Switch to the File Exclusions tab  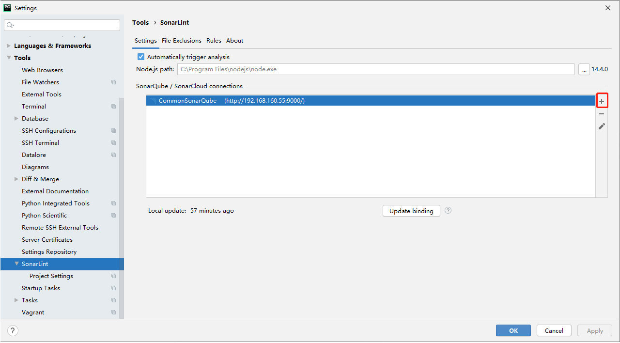coord(182,41)
